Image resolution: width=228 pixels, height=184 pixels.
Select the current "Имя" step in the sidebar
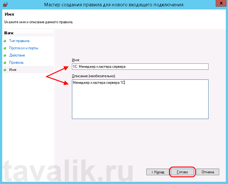[x=13, y=70]
